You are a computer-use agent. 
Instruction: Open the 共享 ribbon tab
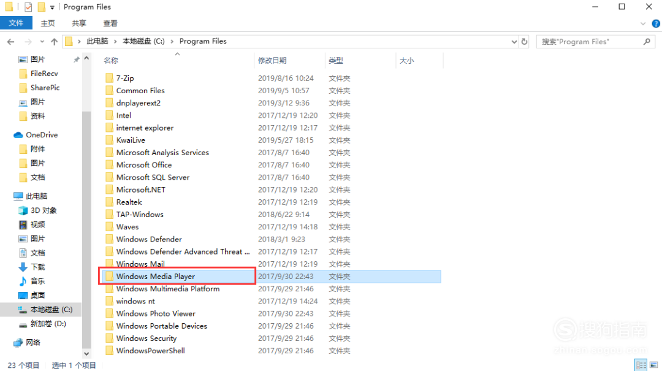coord(79,23)
